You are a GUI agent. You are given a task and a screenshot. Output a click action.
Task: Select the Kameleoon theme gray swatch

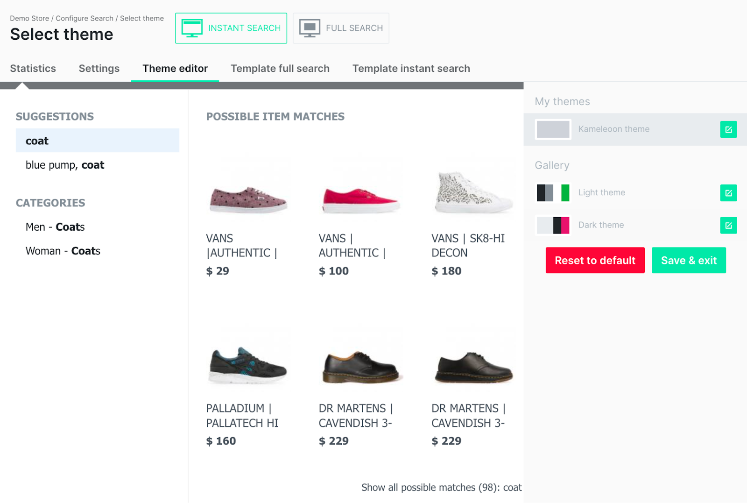(x=553, y=129)
